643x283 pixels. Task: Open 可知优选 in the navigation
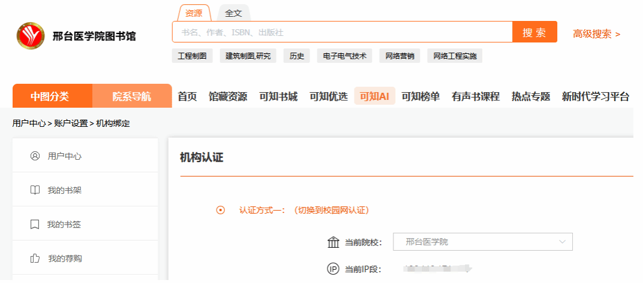tap(329, 96)
